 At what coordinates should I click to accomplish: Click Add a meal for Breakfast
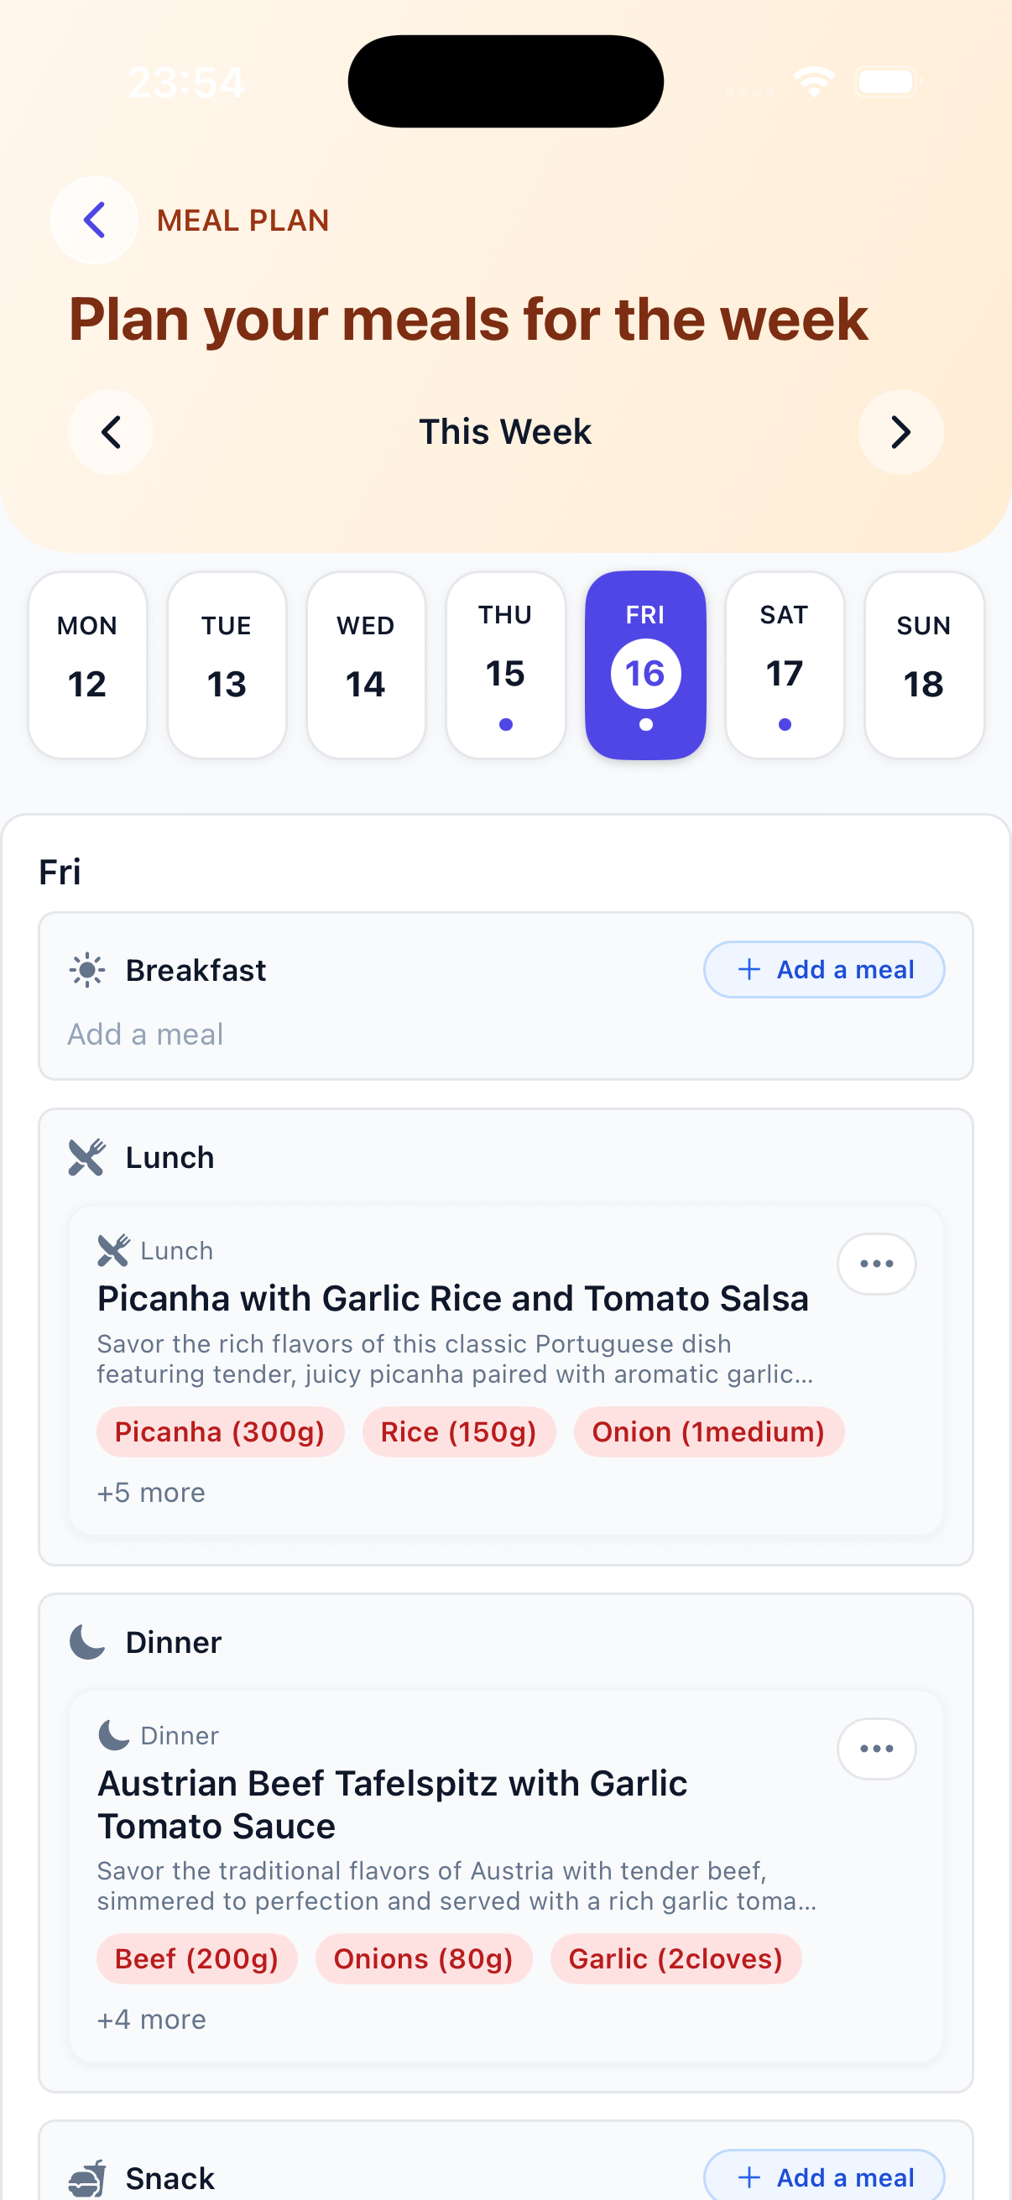pos(823,969)
